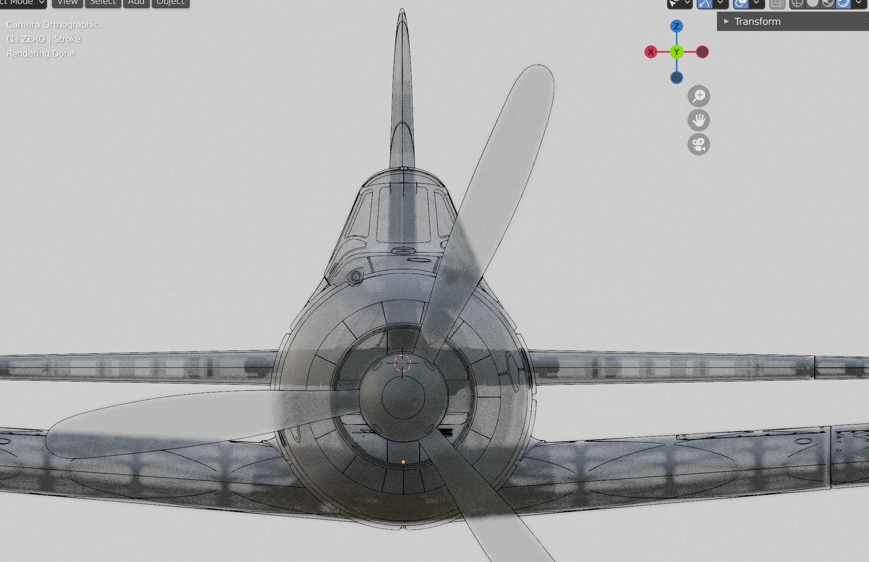Open the Object menu
The height and width of the screenshot is (562, 869).
coord(170,2)
